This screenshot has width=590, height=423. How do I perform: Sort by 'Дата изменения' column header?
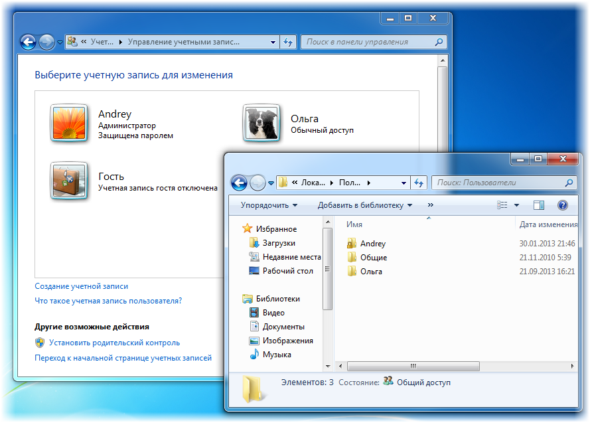548,224
